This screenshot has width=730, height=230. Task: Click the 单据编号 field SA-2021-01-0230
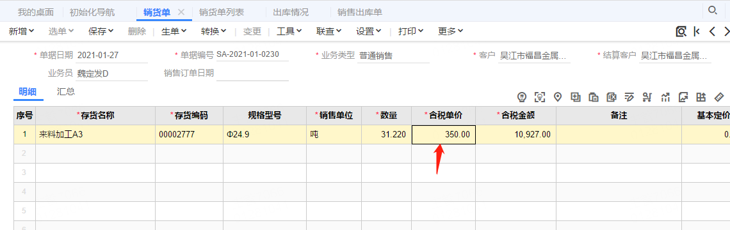pos(252,55)
